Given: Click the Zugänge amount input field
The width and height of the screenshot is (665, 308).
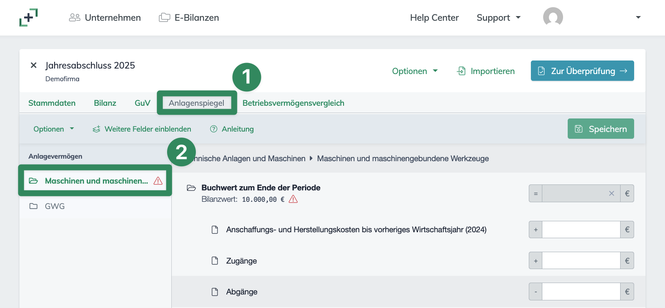Looking at the screenshot, I should point(581,261).
